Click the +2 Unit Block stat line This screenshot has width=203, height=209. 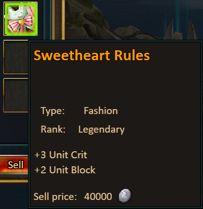(65, 170)
